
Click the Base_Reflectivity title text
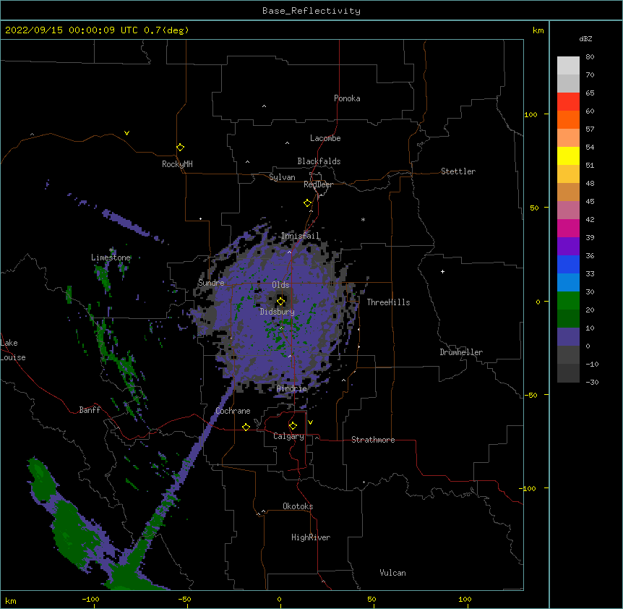pyautogui.click(x=311, y=11)
